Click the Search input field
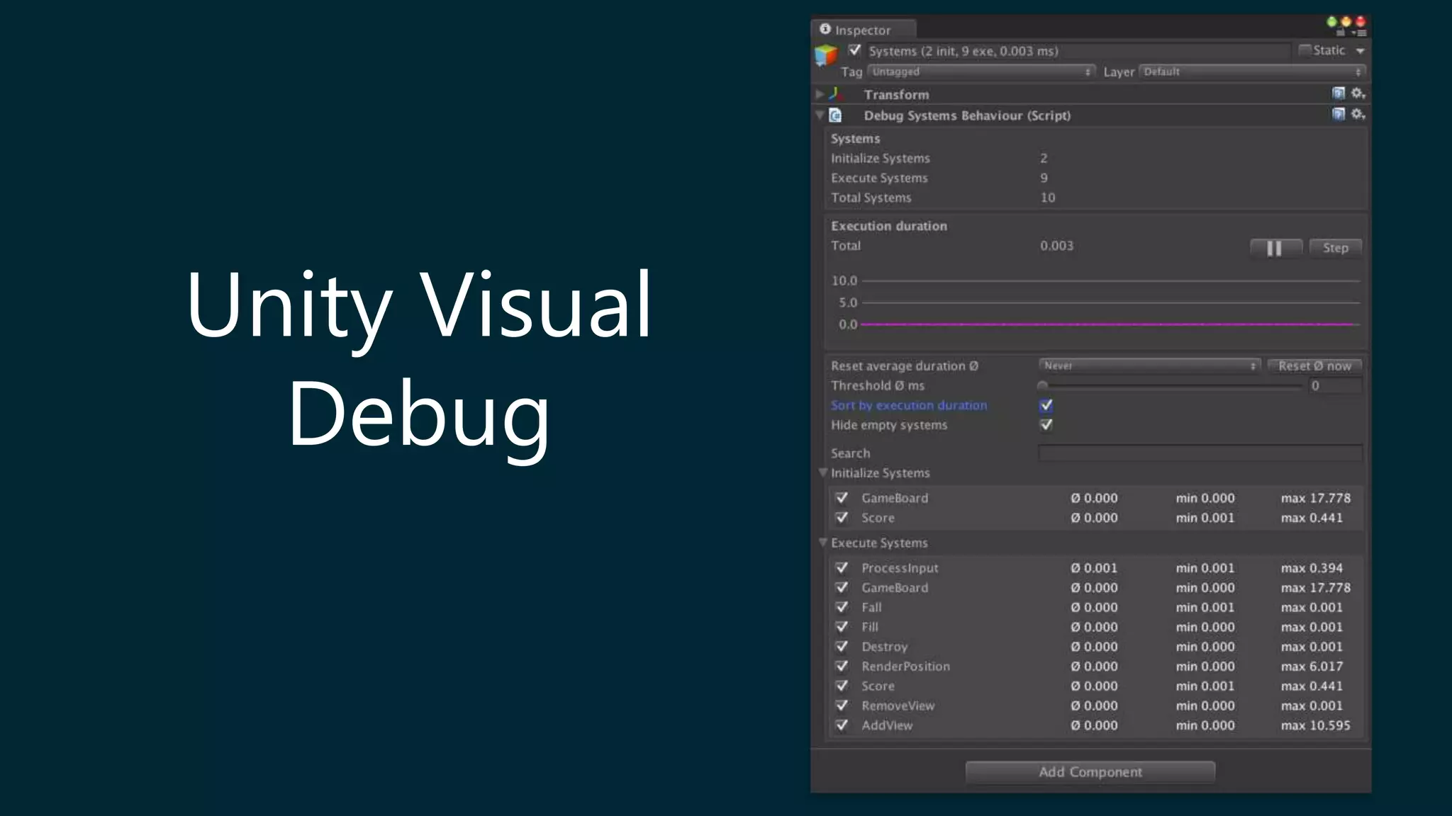 point(1200,453)
